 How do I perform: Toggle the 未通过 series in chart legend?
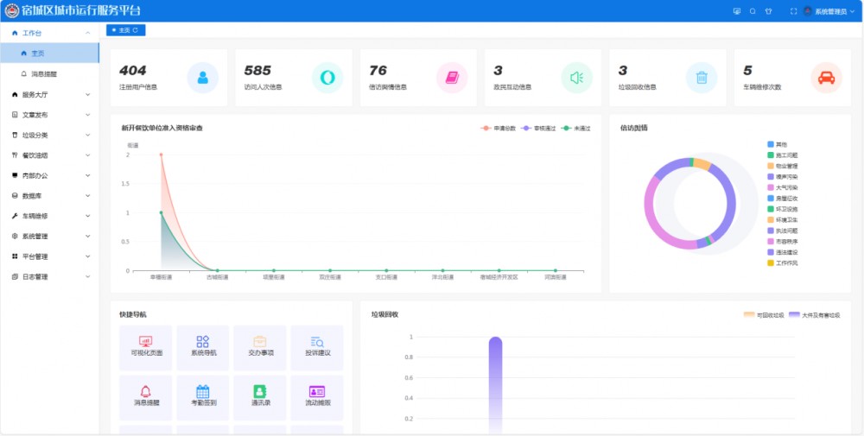(575, 129)
